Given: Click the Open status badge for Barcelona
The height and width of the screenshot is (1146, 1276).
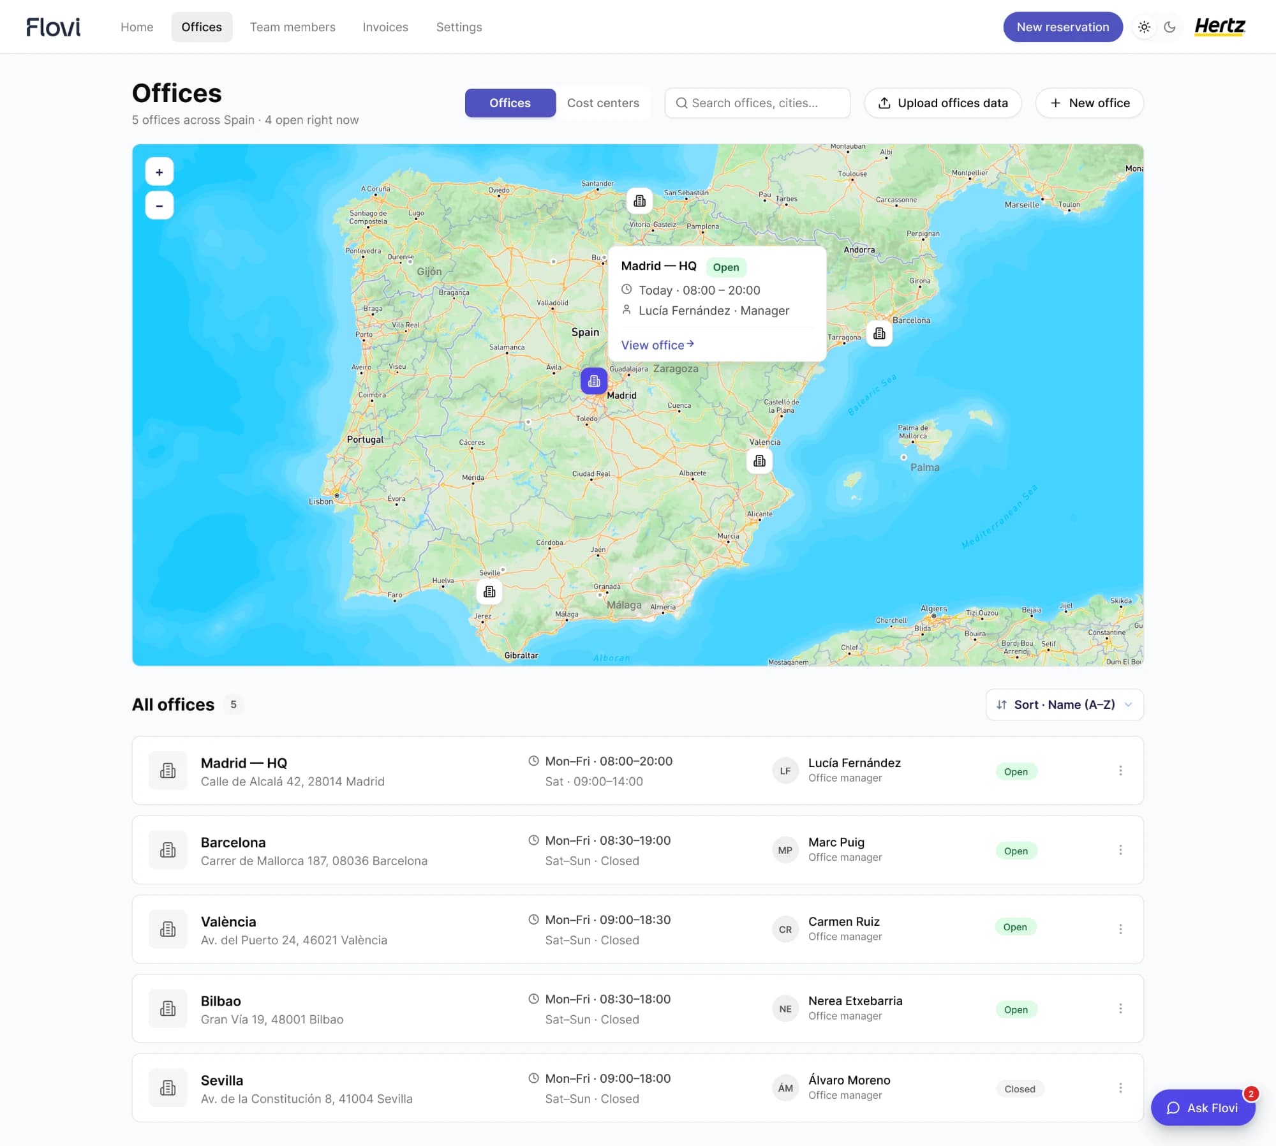Looking at the screenshot, I should coord(1016,851).
